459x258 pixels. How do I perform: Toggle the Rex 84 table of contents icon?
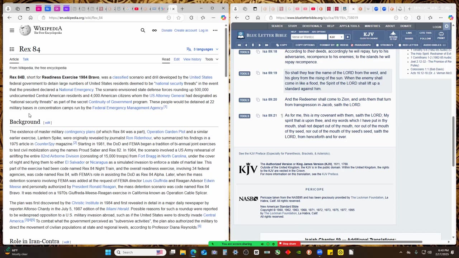(12, 49)
